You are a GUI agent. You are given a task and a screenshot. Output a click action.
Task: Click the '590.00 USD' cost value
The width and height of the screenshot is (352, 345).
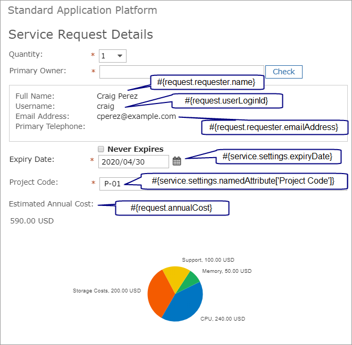click(x=32, y=221)
